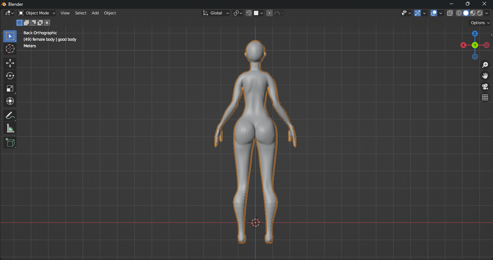493x260 pixels.
Task: Expand the gizmo options dropdown arrow
Action: (424, 13)
